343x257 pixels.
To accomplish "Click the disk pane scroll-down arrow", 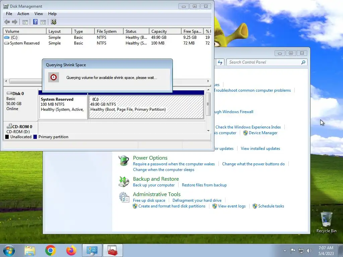I will tap(208, 131).
